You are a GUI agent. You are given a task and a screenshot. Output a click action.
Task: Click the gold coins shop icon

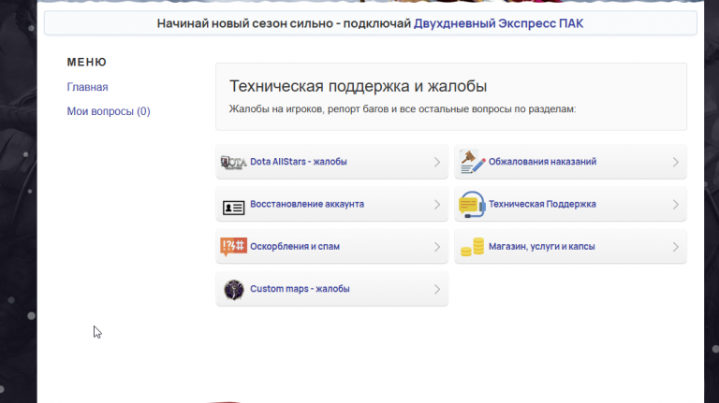pyautogui.click(x=472, y=247)
